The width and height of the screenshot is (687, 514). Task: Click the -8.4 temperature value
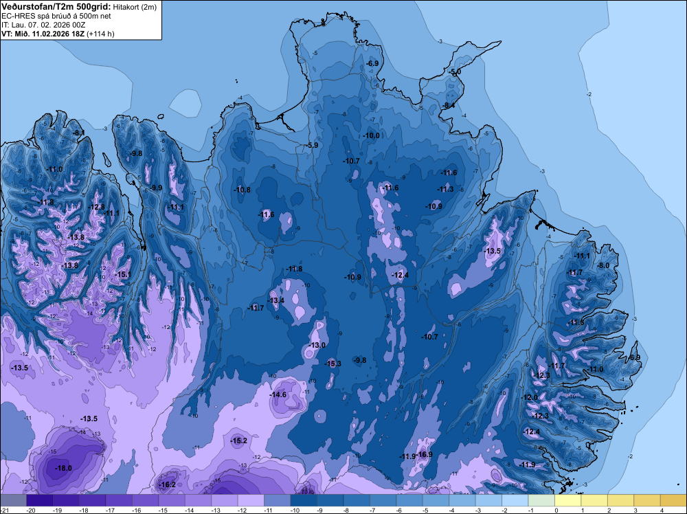(x=448, y=105)
